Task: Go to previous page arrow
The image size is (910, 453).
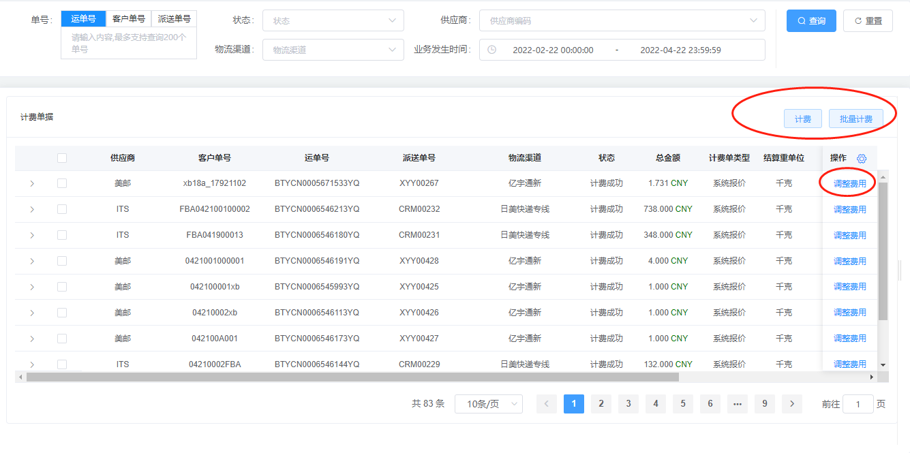Action: (547, 404)
